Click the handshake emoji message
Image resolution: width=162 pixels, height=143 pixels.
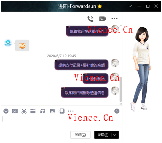point(22,46)
